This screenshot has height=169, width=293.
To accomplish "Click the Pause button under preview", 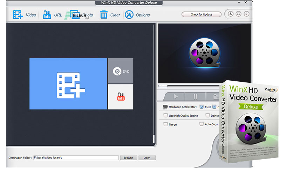I will coord(195,97).
